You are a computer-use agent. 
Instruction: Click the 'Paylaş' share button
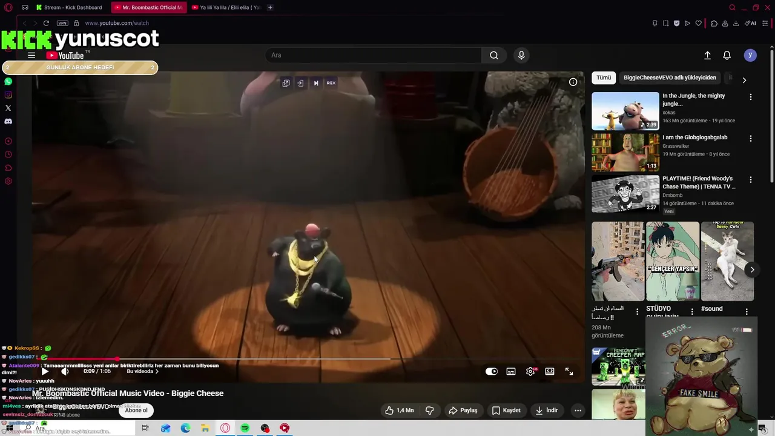point(463,410)
